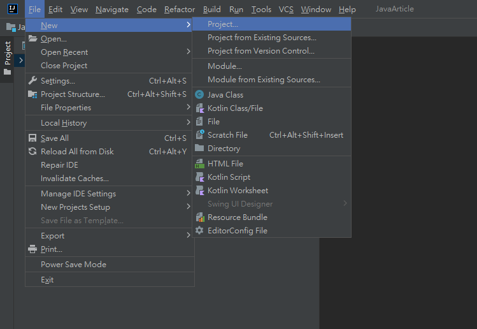Click the Reload All from Disk icon
The image size is (477, 329).
point(32,151)
